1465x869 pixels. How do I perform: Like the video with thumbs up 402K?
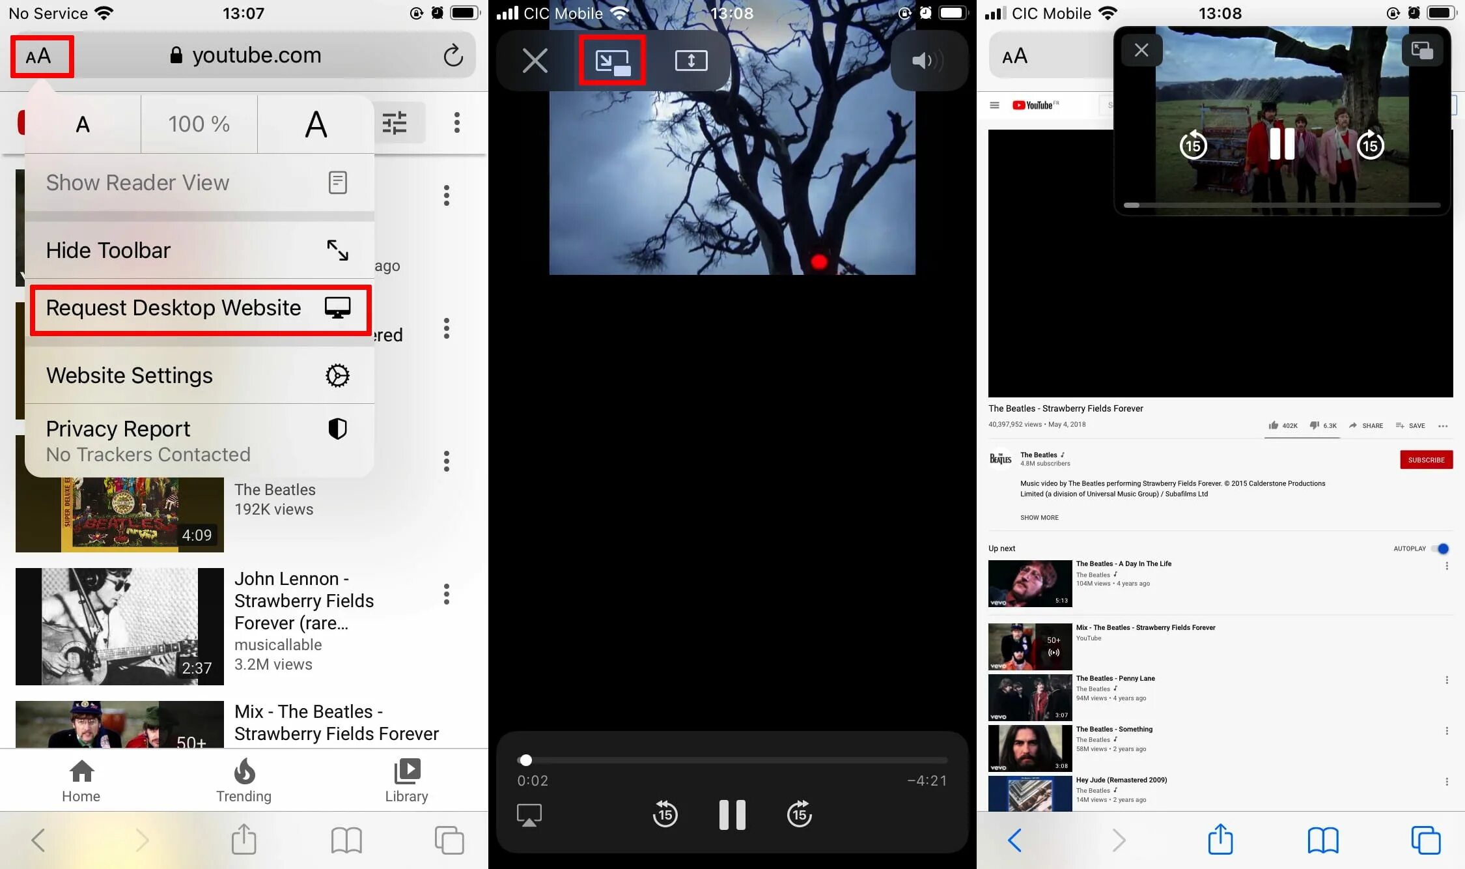point(1283,425)
